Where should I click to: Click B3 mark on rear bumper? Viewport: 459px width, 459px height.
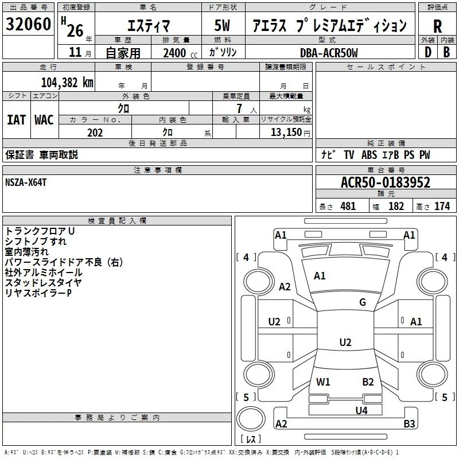coord(409,423)
